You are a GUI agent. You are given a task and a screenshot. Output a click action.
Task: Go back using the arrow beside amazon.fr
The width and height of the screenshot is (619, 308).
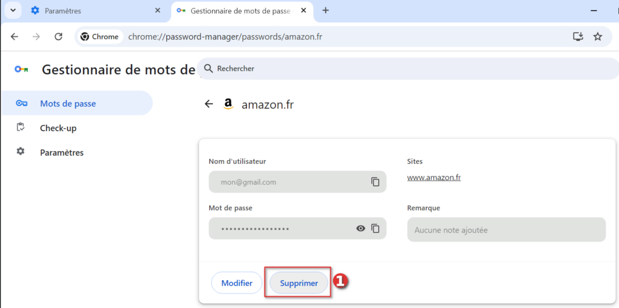209,104
